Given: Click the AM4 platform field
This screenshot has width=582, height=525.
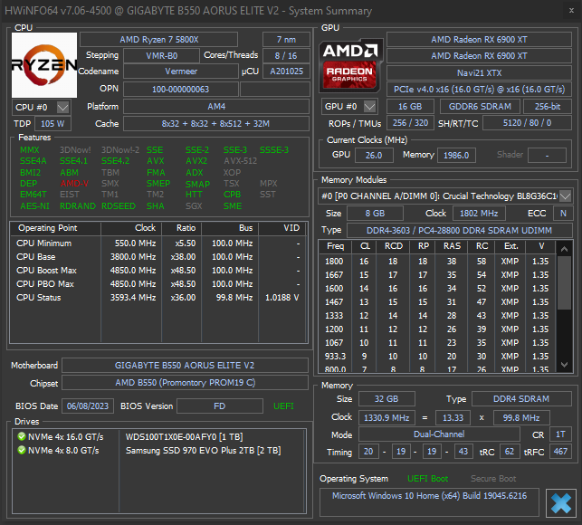Looking at the screenshot, I should [x=216, y=107].
